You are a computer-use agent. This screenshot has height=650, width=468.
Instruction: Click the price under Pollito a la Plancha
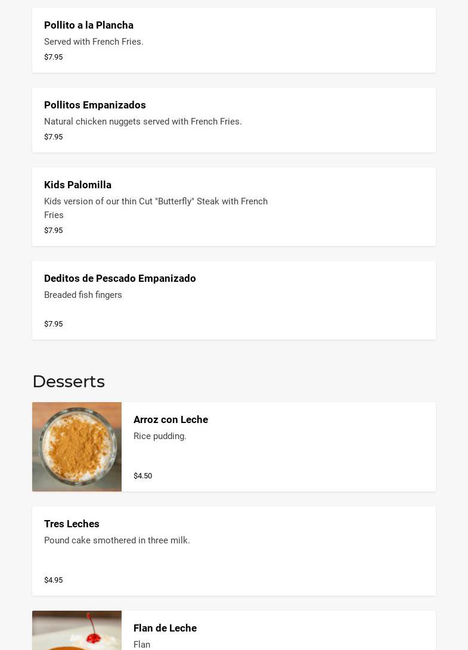pos(54,57)
